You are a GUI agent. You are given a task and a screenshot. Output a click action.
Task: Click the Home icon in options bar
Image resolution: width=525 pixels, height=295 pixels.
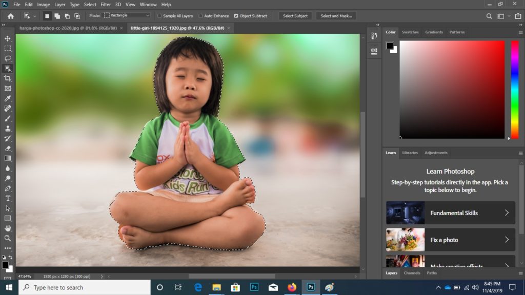tap(11, 16)
